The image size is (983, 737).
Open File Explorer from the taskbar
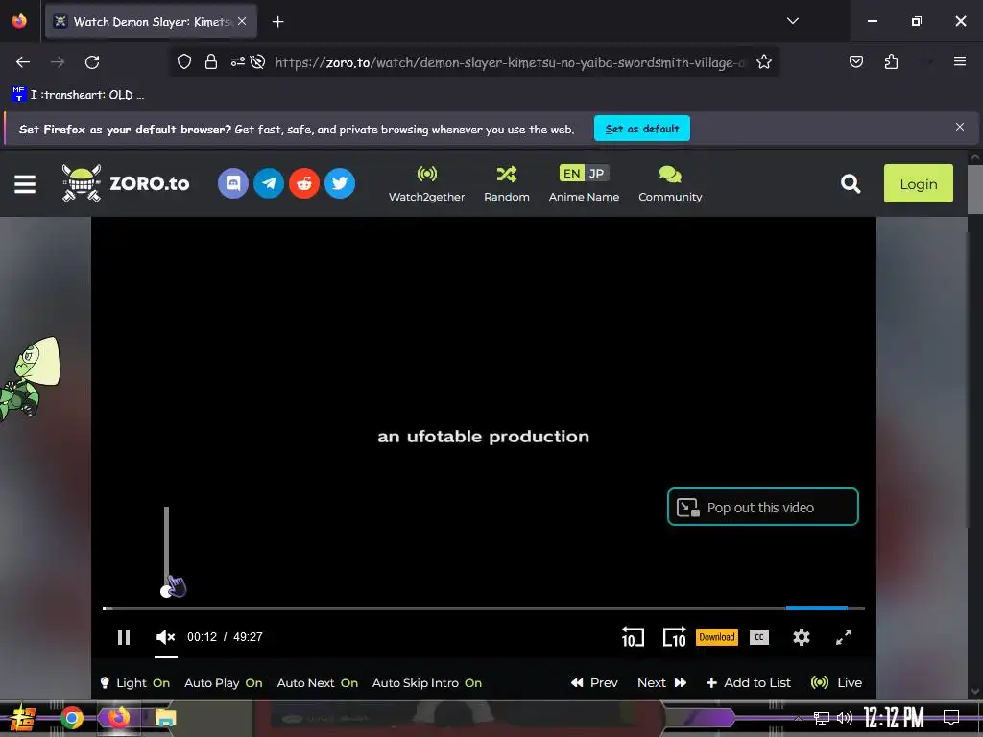[165, 718]
